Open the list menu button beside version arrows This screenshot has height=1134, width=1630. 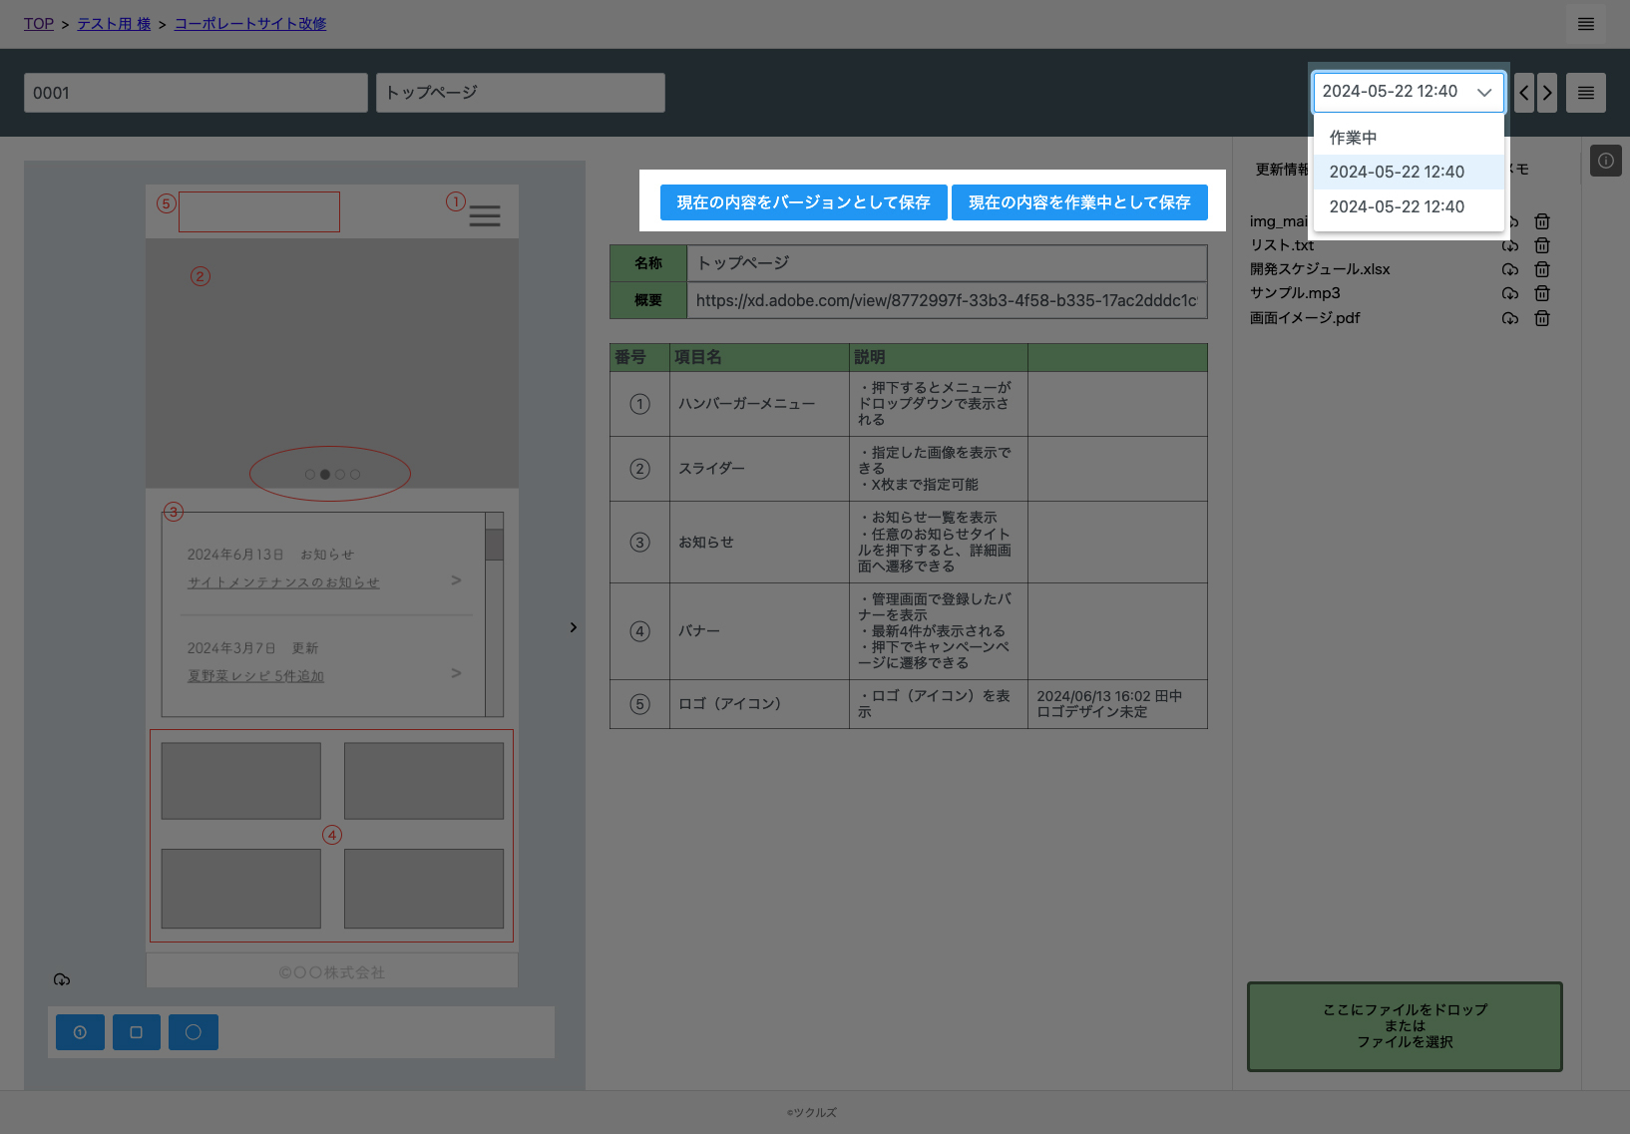(1586, 93)
